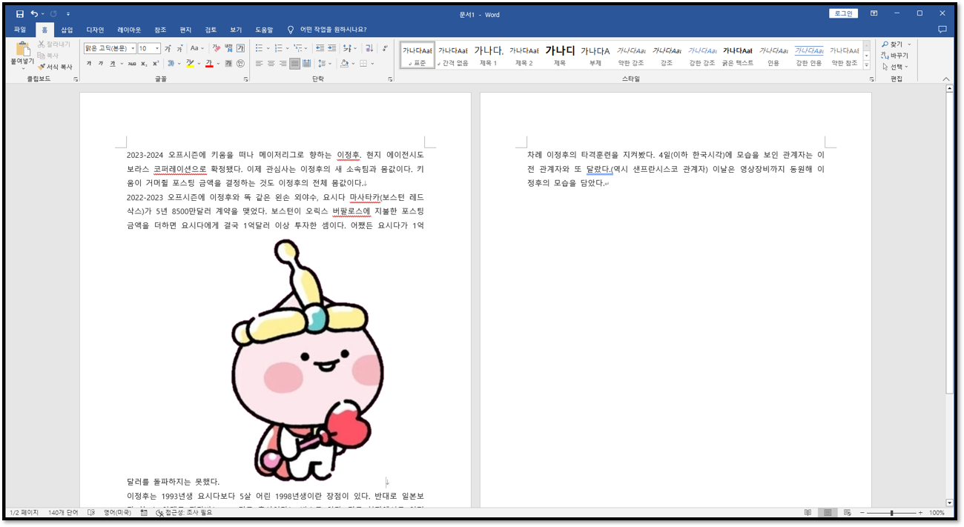This screenshot has height=527, width=964.
Task: Increase indent in paragraph group
Action: (x=331, y=48)
